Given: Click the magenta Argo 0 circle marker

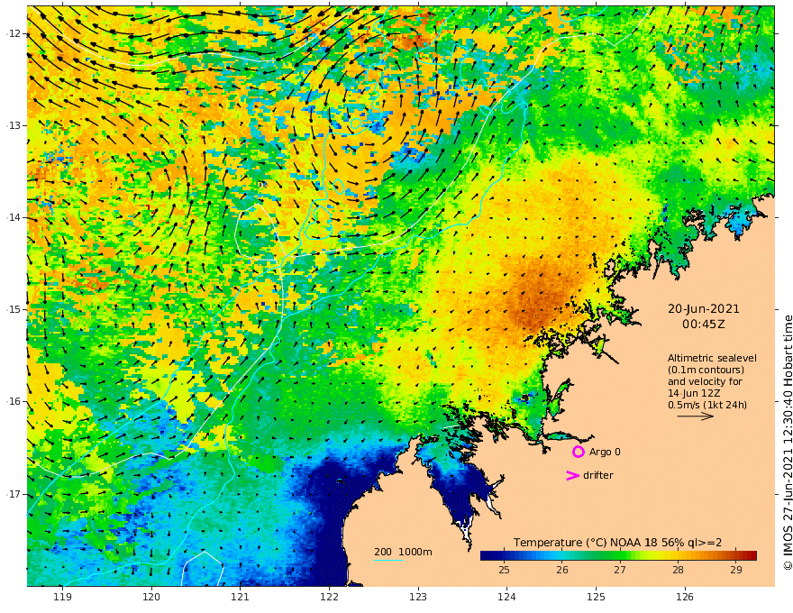Looking at the screenshot, I should coord(578,452).
